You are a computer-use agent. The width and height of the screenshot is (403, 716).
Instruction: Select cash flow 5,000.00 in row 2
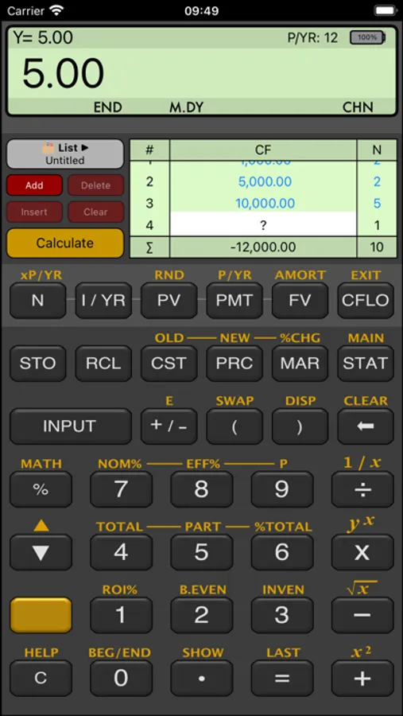point(265,181)
